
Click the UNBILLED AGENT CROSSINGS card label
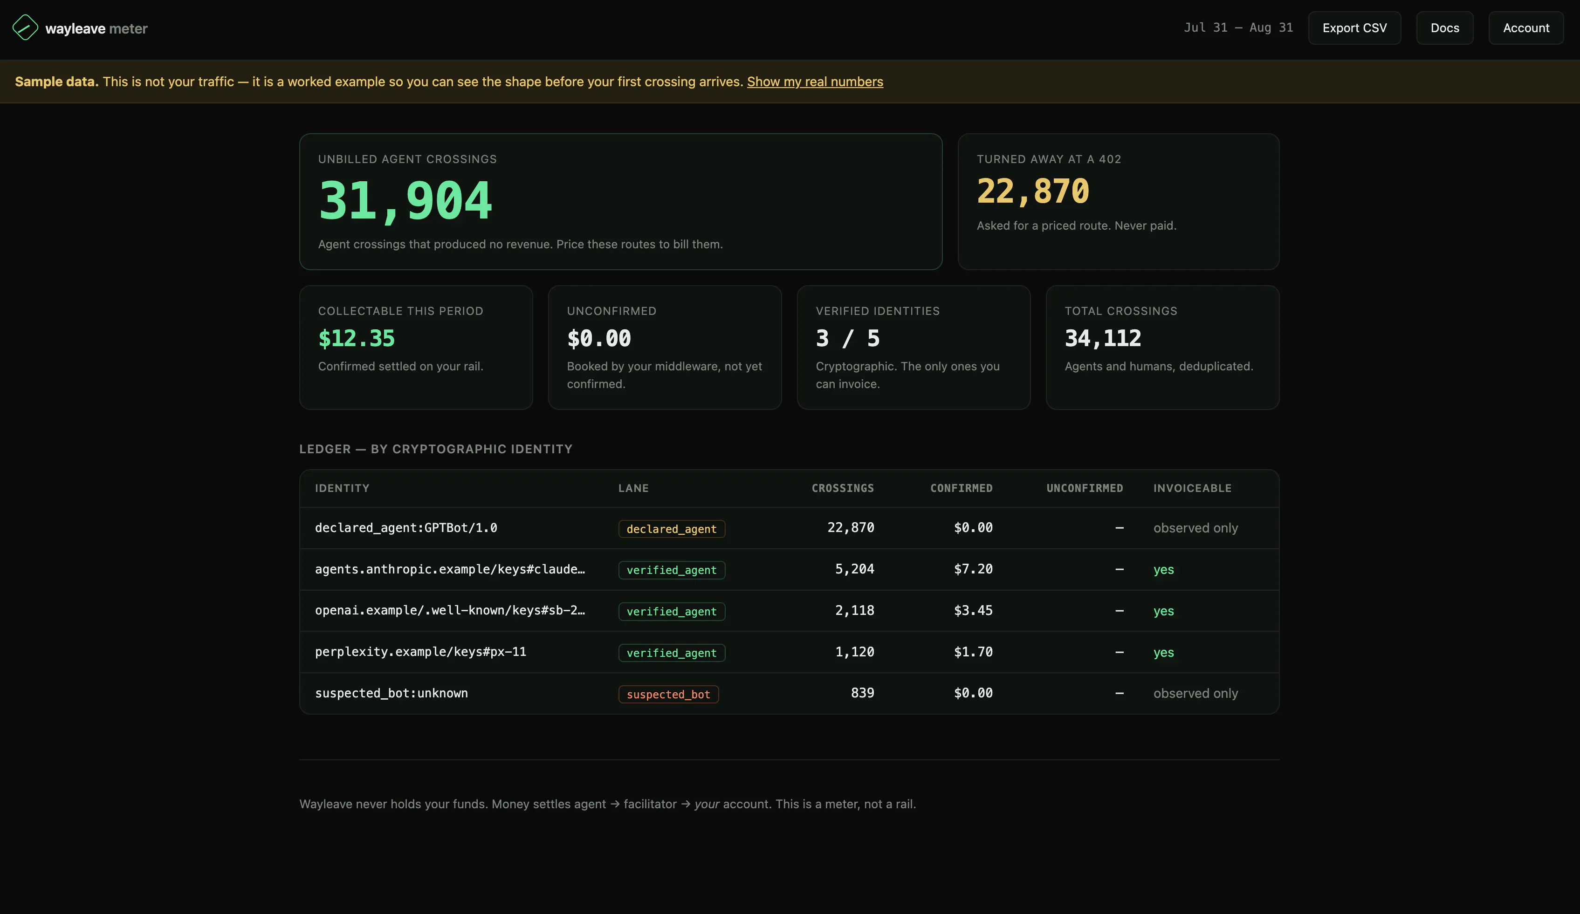[407, 159]
